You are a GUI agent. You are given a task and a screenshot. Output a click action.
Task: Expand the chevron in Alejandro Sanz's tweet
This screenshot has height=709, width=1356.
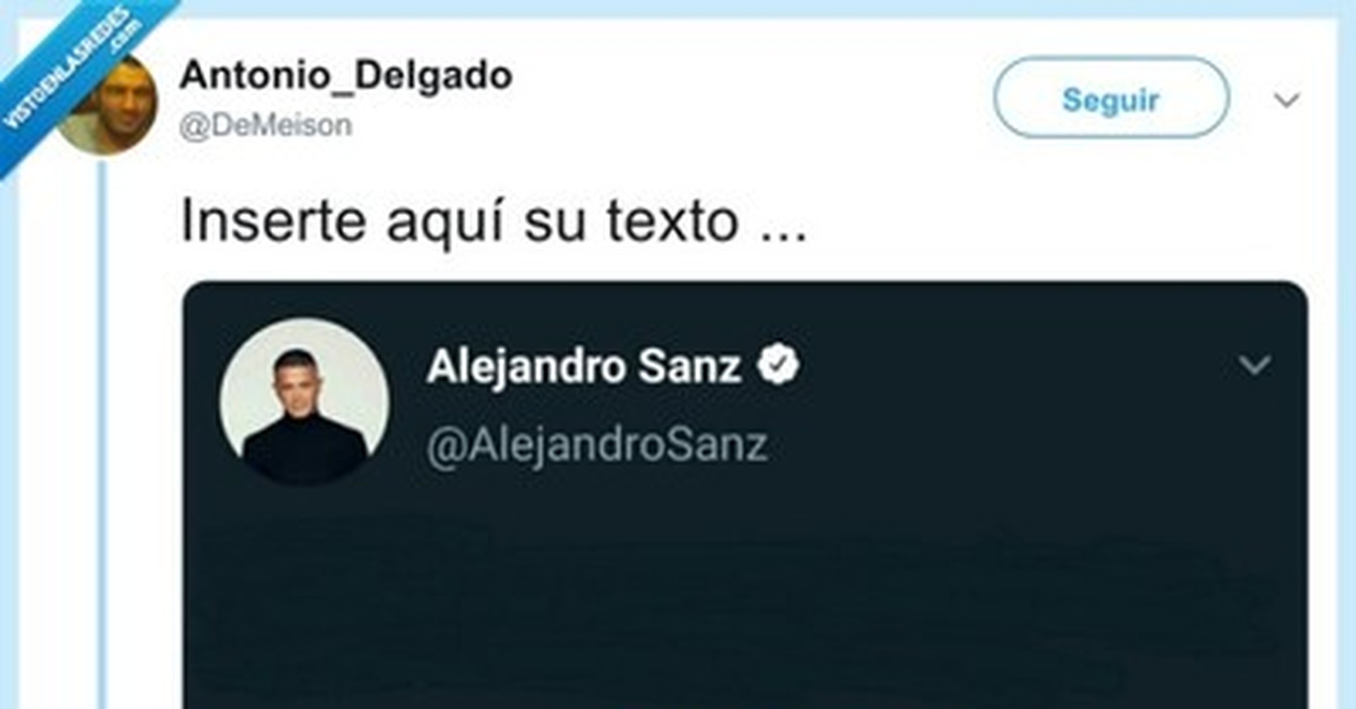pyautogui.click(x=1254, y=365)
